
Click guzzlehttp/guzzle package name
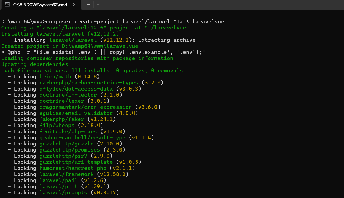66,144
